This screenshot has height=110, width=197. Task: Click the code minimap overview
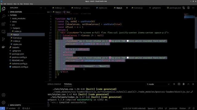point(189,16)
